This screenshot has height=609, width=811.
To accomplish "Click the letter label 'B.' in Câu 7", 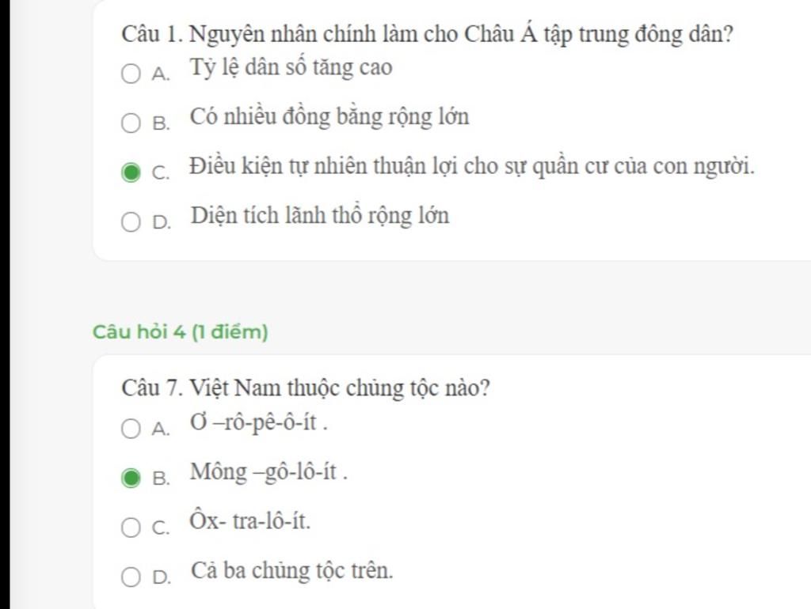I will coord(161,478).
